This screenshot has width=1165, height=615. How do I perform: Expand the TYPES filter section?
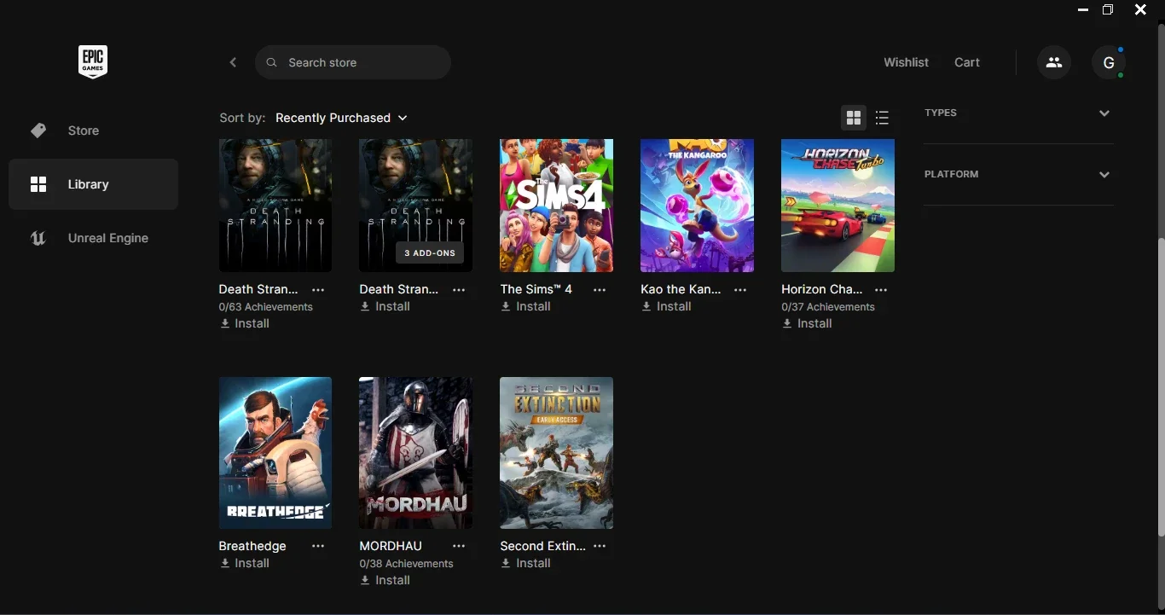[x=1019, y=113]
